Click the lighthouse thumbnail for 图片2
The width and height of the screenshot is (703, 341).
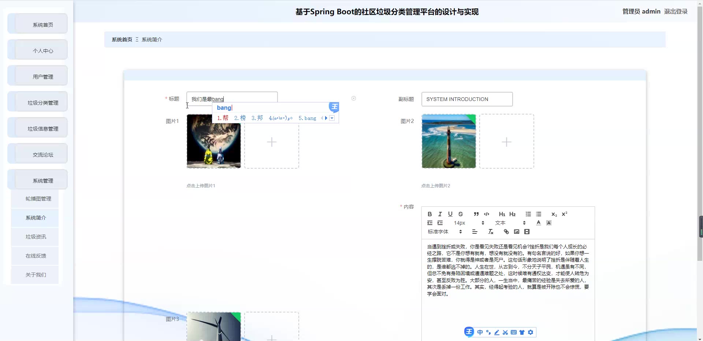pyautogui.click(x=449, y=141)
